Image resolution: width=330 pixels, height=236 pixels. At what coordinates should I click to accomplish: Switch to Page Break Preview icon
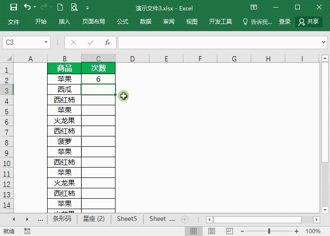point(230,231)
